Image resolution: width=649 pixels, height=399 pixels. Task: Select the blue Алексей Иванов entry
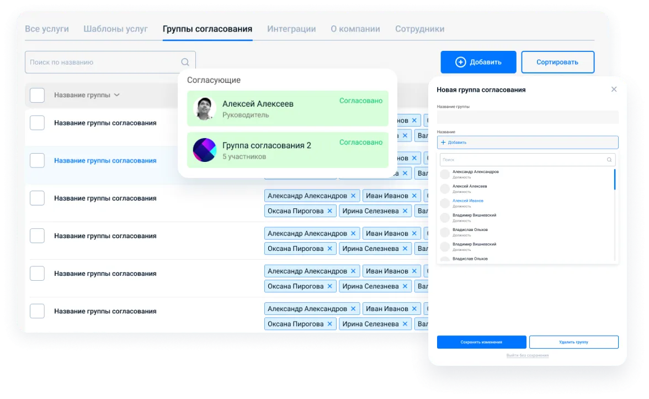(468, 201)
